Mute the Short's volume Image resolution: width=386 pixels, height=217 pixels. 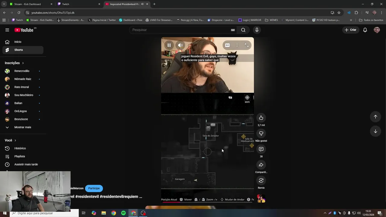180,45
